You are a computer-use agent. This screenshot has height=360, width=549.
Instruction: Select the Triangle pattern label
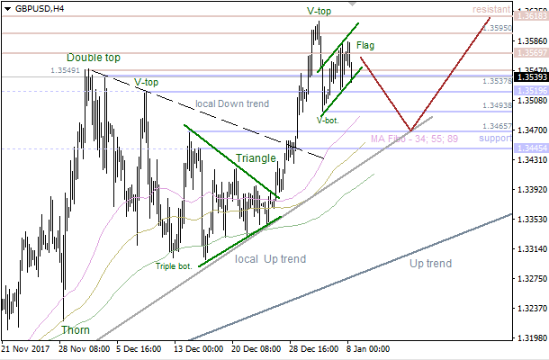pyautogui.click(x=256, y=158)
